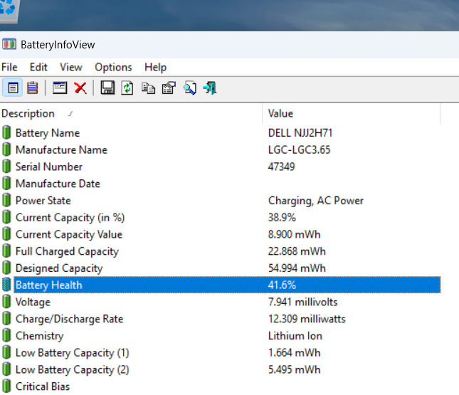Open the Options menu
The width and height of the screenshot is (459, 395).
click(113, 67)
